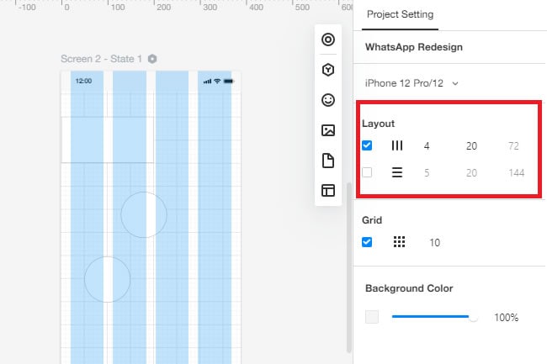Select the upper circle on the canvas
The image size is (547, 364).
click(144, 215)
